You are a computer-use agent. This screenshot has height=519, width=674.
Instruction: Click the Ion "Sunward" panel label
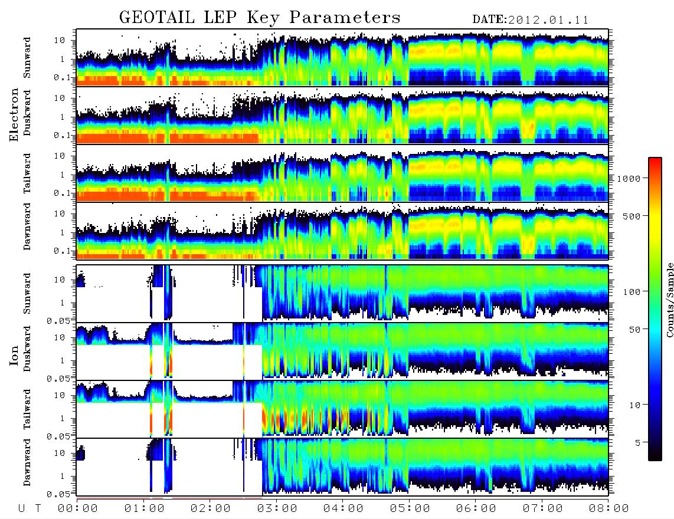pos(27,294)
